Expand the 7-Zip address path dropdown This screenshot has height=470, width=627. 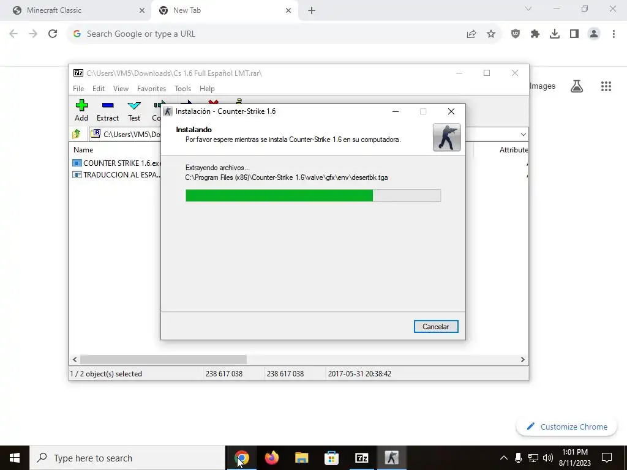click(524, 134)
